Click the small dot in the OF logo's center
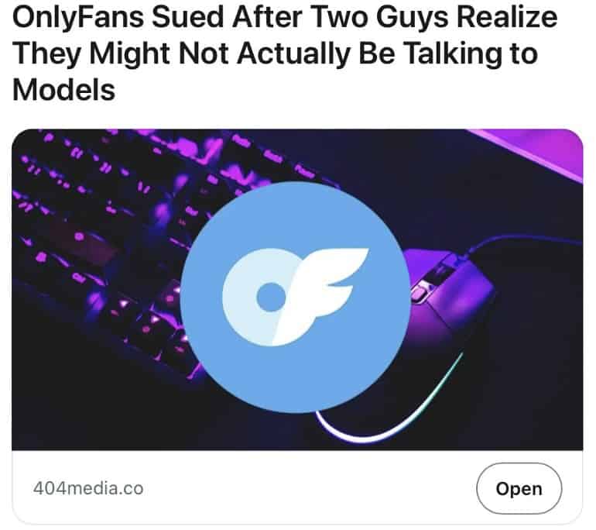 (271, 297)
